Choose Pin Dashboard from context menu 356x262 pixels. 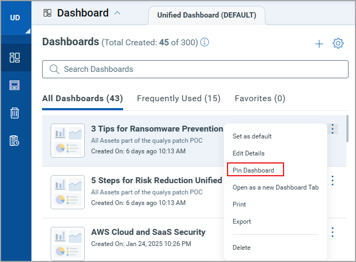pyautogui.click(x=253, y=170)
